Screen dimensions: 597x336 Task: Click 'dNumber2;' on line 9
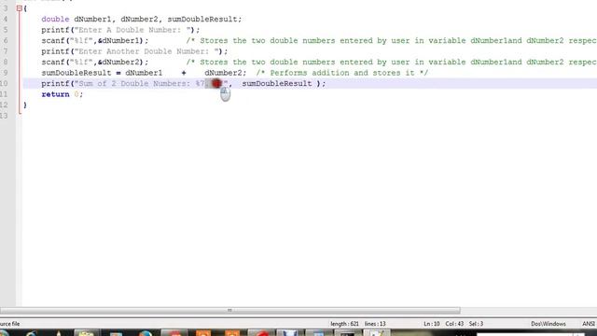click(x=226, y=73)
